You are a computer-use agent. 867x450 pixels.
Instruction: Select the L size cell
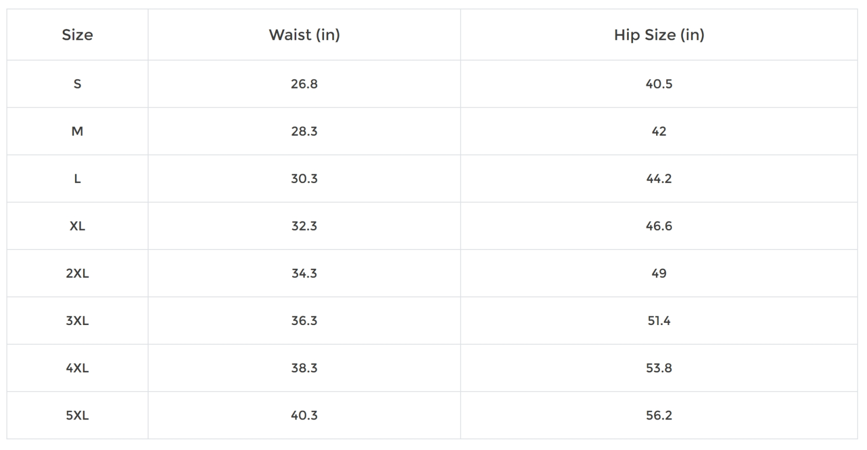[x=77, y=179]
